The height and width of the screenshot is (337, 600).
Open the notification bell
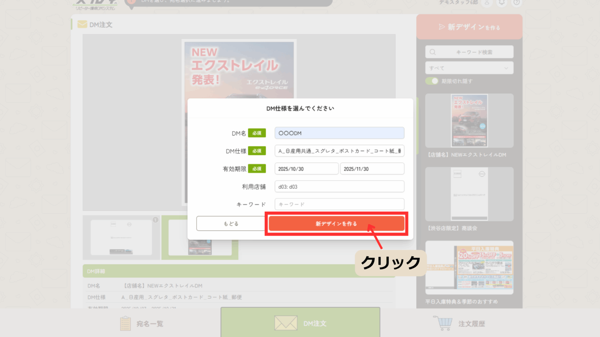(502, 3)
